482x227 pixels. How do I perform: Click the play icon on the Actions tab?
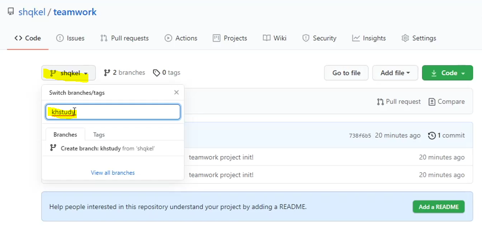(168, 38)
